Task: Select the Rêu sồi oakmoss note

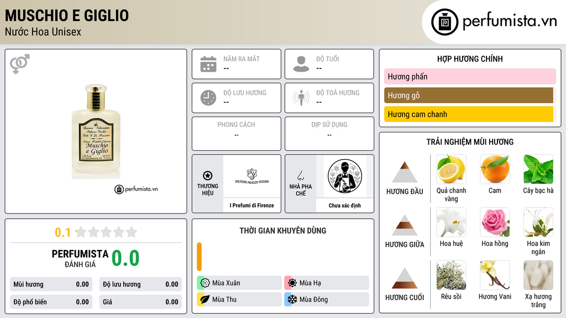Action: (x=451, y=275)
